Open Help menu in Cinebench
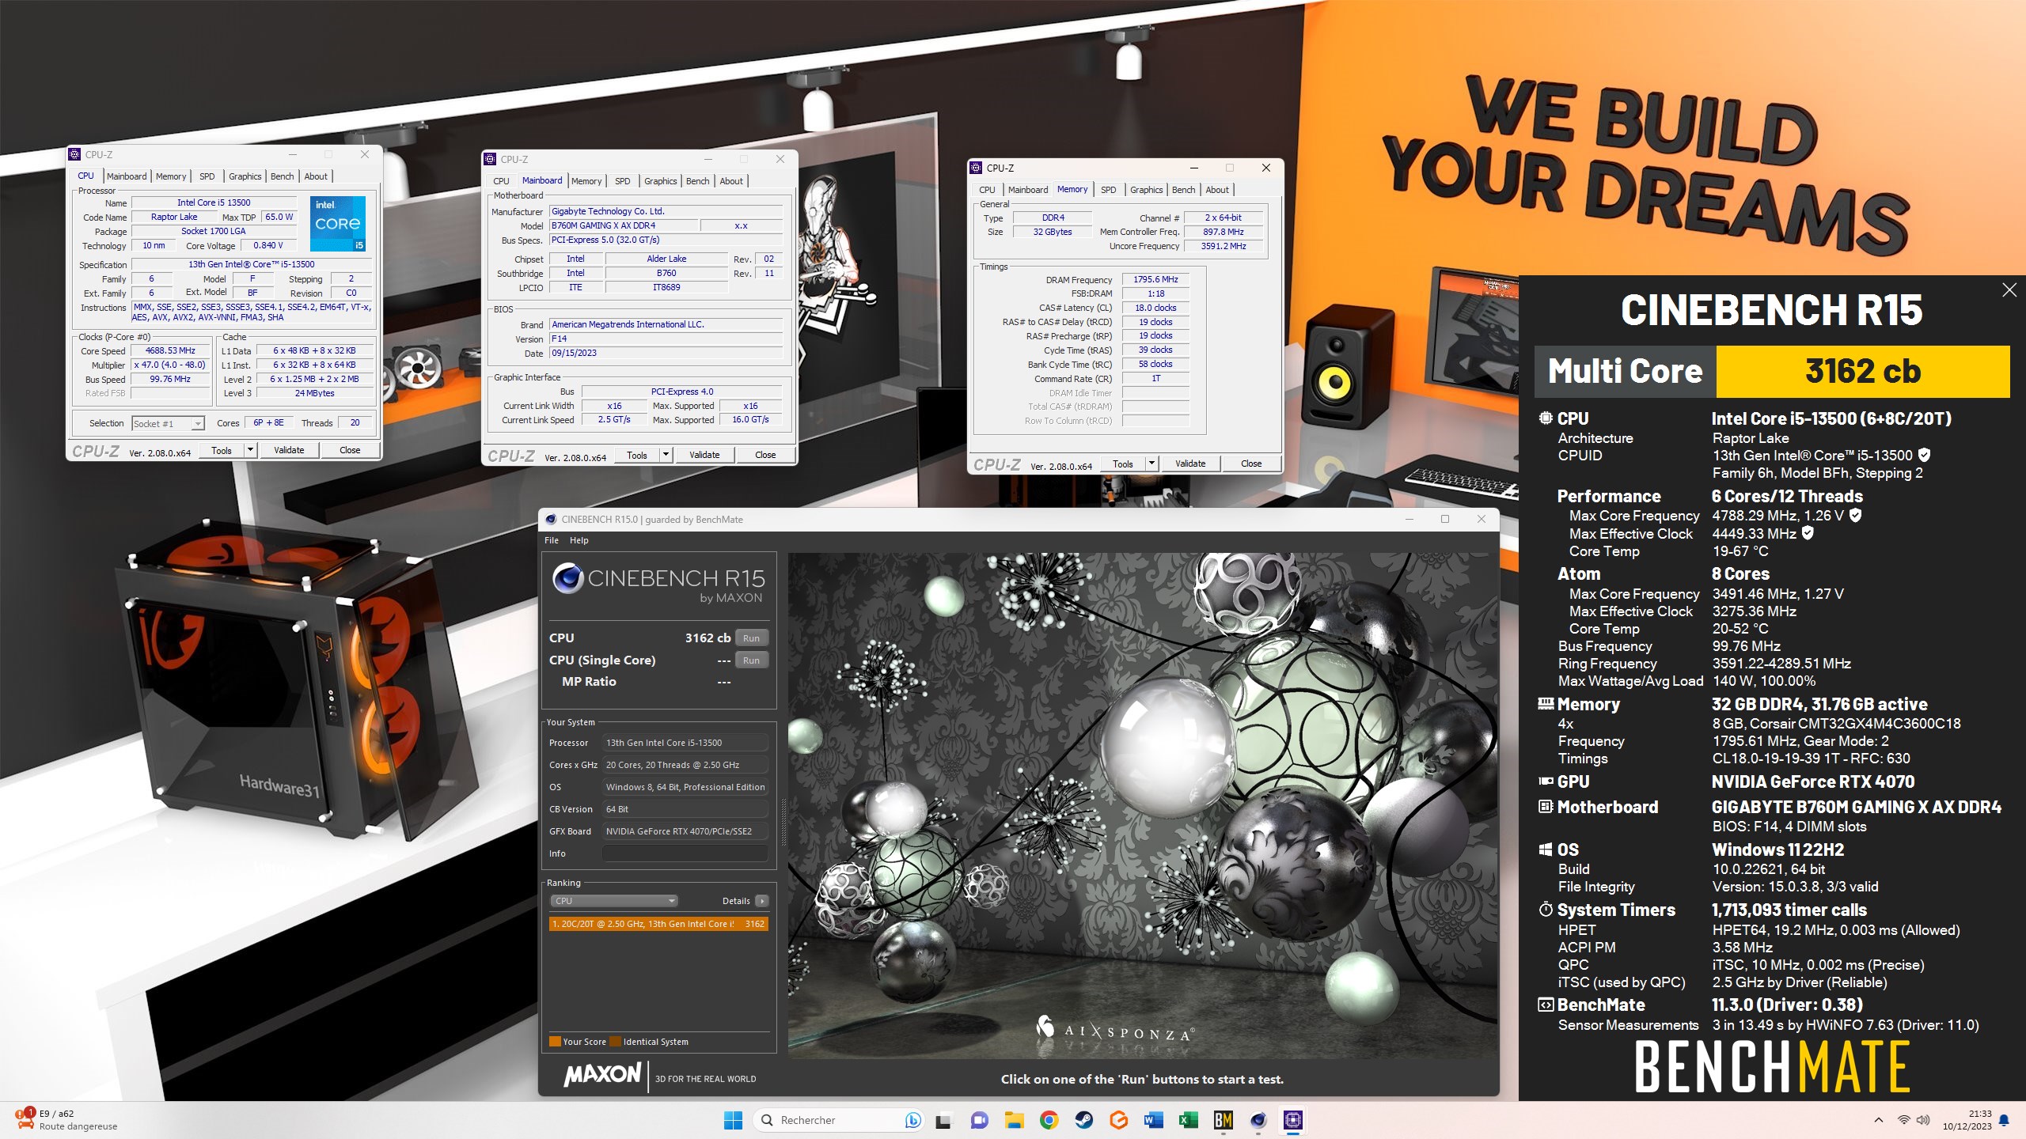 579,540
